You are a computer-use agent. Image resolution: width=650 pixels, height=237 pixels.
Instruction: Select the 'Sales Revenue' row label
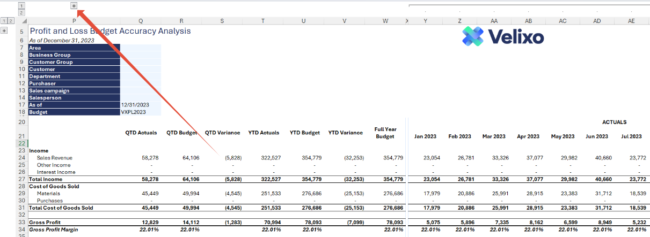[54, 158]
